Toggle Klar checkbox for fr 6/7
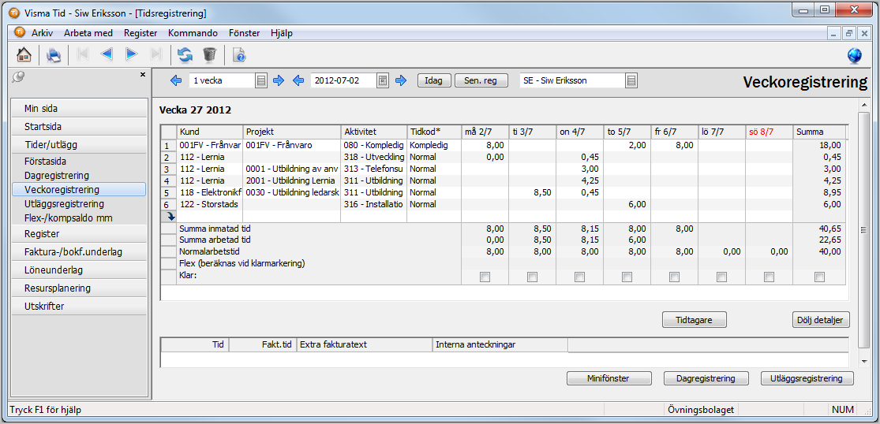The width and height of the screenshot is (880, 424). coord(675,277)
